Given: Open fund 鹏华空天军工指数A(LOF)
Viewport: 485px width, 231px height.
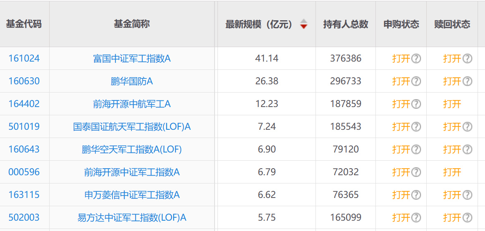Looking at the screenshot, I should 132,149.
